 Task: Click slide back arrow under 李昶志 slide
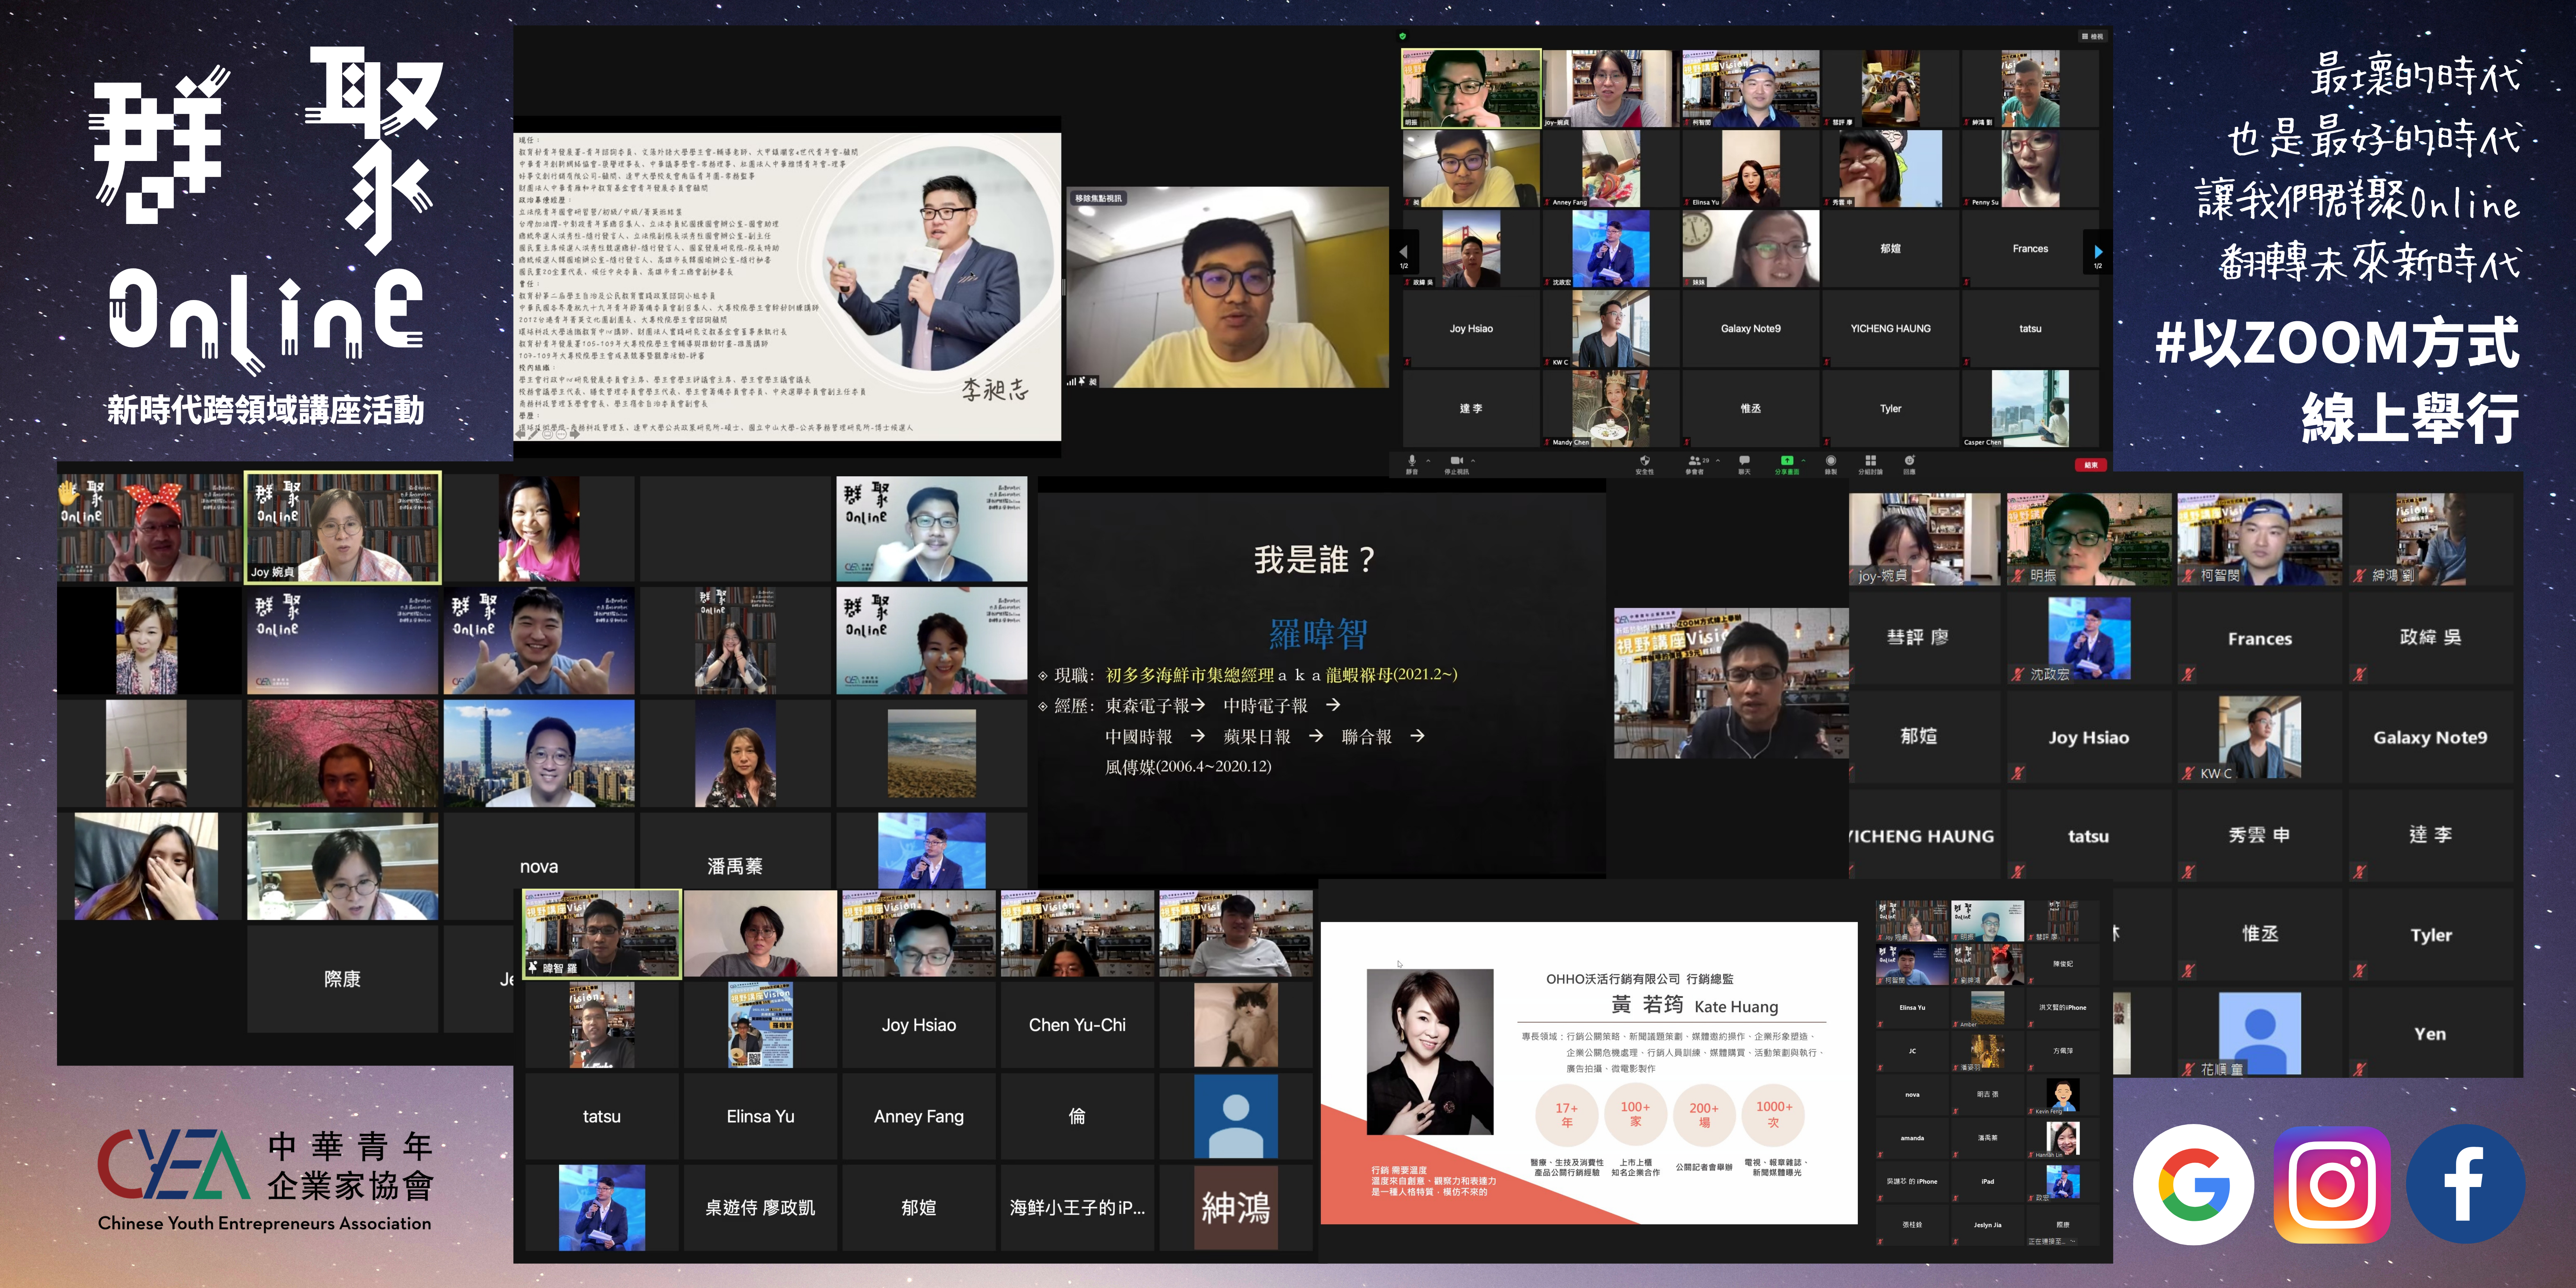[520, 434]
